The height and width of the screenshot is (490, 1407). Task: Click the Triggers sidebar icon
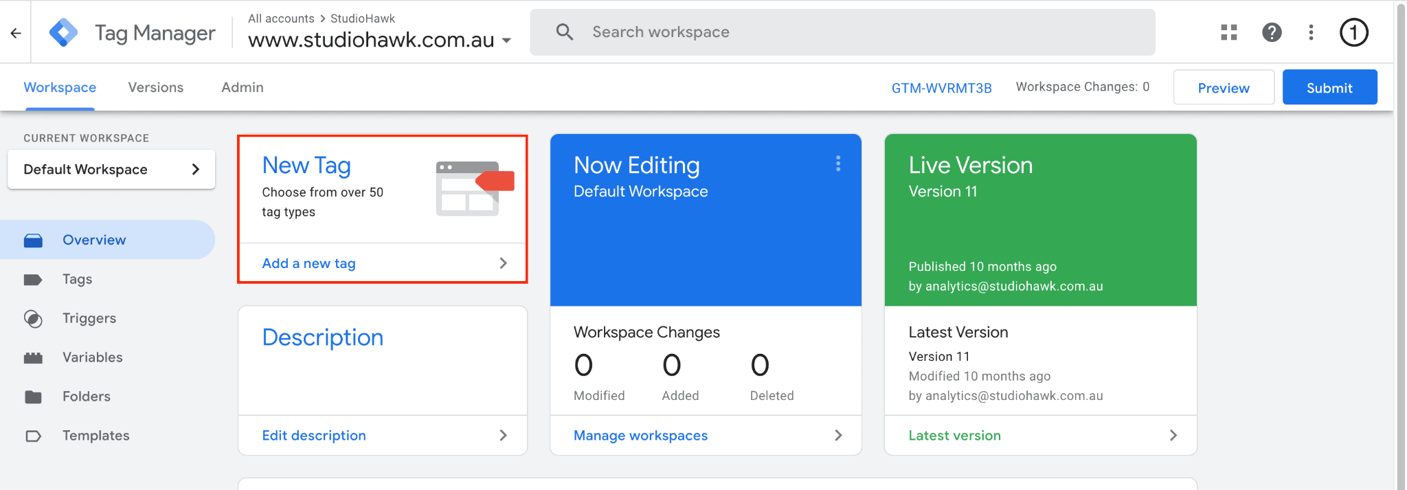click(x=33, y=319)
